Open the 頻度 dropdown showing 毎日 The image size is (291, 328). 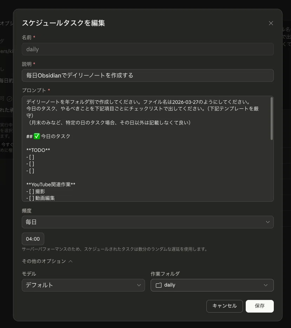(x=147, y=222)
